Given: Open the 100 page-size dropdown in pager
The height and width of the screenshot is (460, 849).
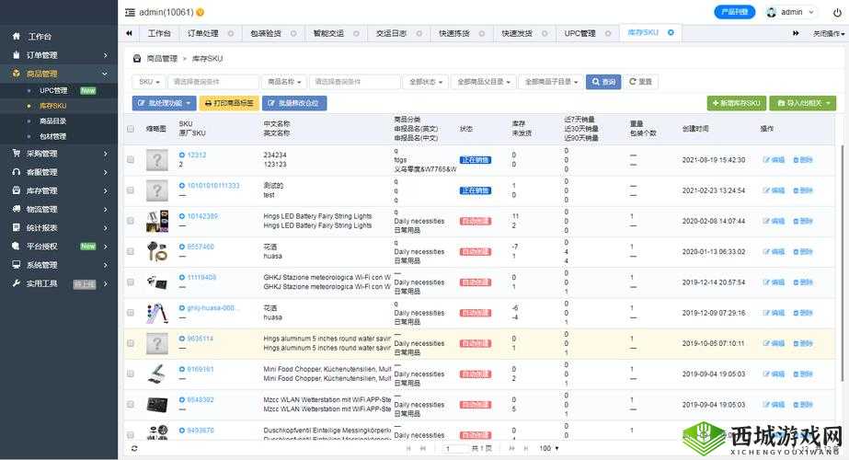Looking at the screenshot, I should [548, 448].
